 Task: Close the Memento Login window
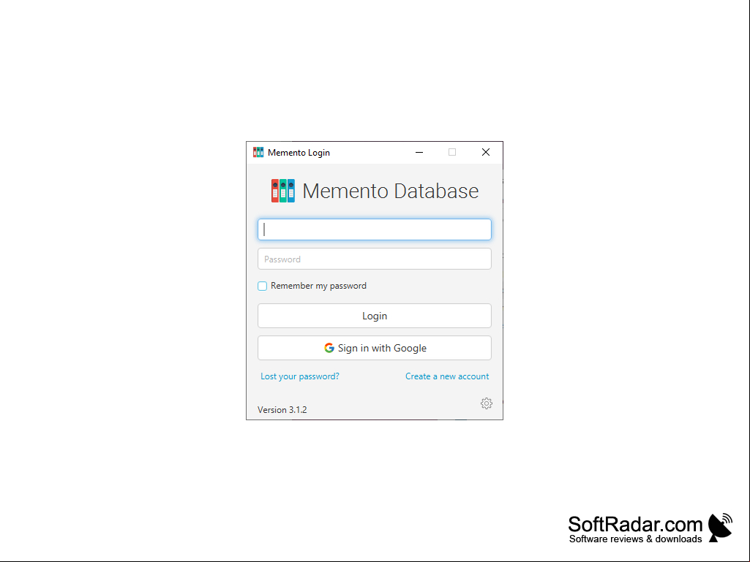point(486,153)
